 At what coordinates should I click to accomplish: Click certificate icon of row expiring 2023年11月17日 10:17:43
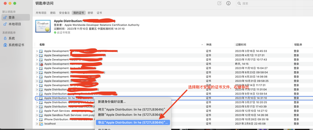41,60
